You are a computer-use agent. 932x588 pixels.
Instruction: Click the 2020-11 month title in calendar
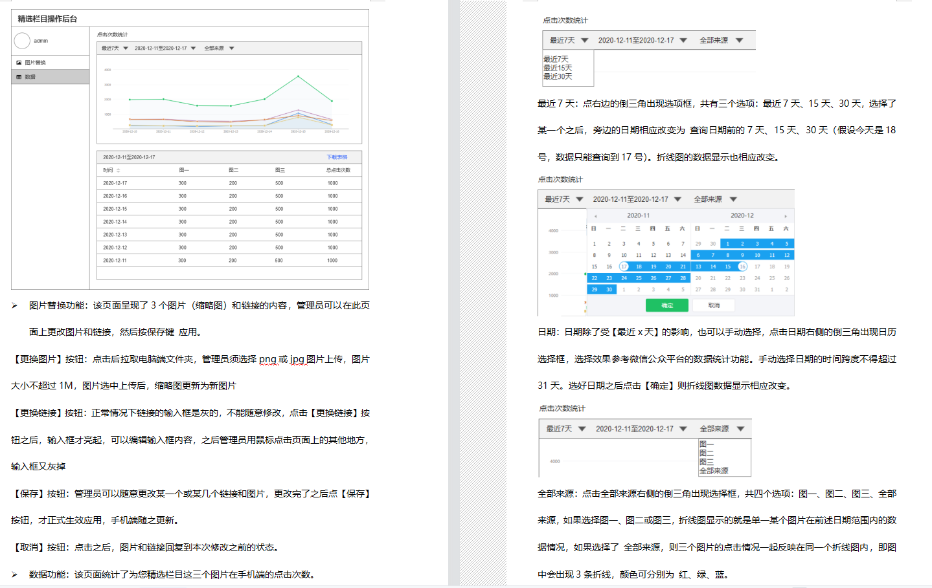click(638, 216)
